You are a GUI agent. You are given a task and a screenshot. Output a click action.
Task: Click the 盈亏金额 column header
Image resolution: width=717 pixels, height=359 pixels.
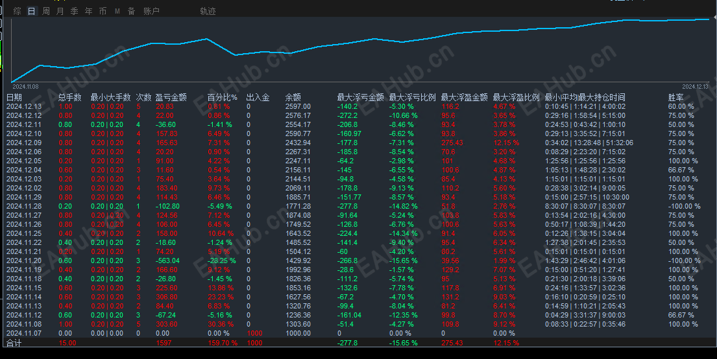point(171,97)
